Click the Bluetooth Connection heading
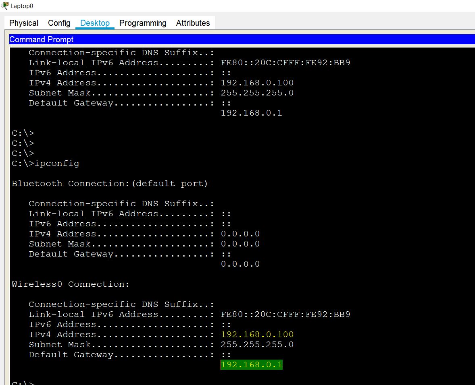Image resolution: width=475 pixels, height=385 pixels. (x=110, y=183)
